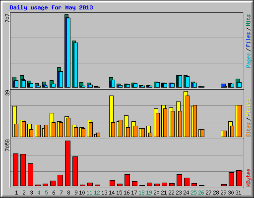Image resolution: width=254 pixels, height=198 pixels.
Task: Click the day 7 axis label
Action: point(61,193)
